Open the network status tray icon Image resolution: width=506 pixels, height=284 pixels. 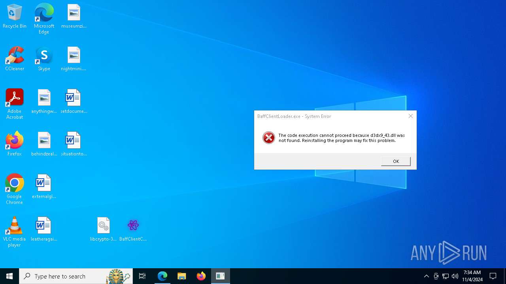pos(446,276)
